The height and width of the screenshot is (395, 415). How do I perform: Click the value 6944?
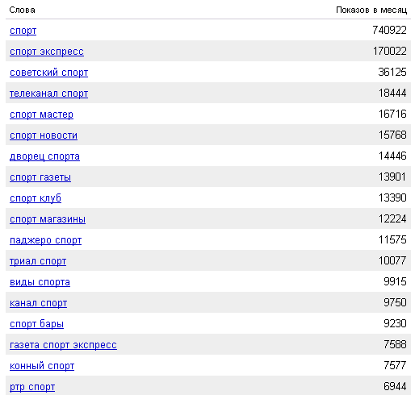pos(395,386)
